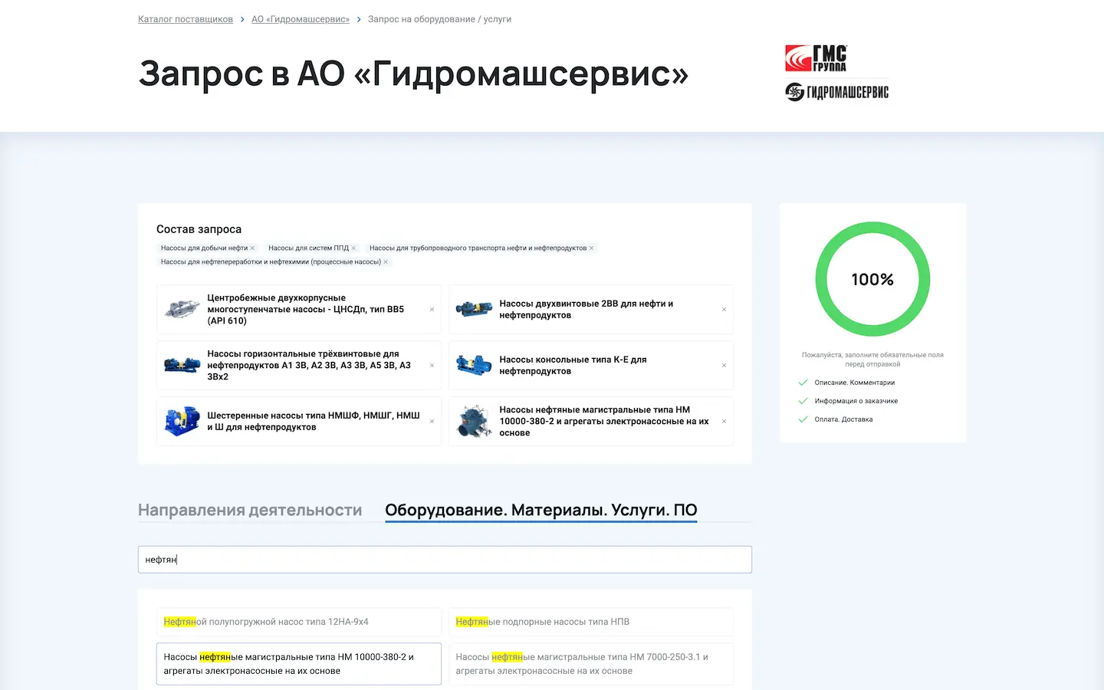Open АО «Гидромашсервис» breadcrumb link
The height and width of the screenshot is (690, 1104).
tap(301, 19)
